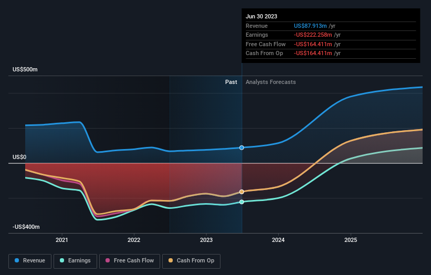Click the Cash From Op -US$164.411m value
Viewport: 431px width, 275px height.
pos(313,54)
